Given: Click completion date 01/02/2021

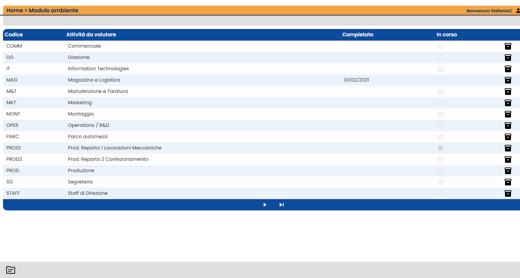Looking at the screenshot, I should point(356,80).
